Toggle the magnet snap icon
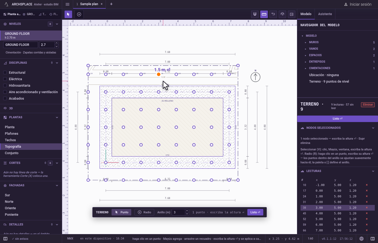Image resolution: width=378 pixels, height=243 pixels. pos(255,14)
